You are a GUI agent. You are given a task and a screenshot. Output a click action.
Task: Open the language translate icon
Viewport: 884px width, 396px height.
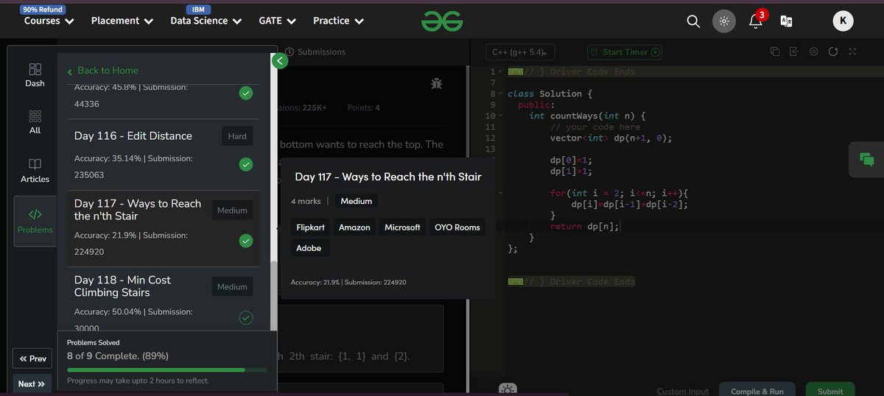click(x=786, y=21)
